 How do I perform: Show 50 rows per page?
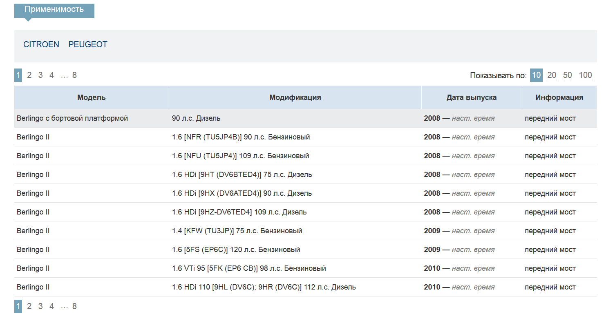tap(568, 75)
